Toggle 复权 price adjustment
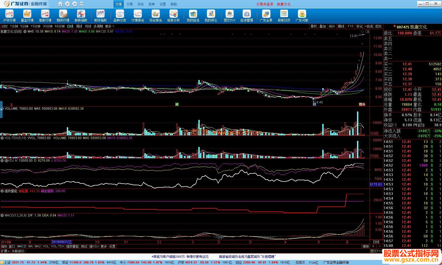 [x=314, y=26]
